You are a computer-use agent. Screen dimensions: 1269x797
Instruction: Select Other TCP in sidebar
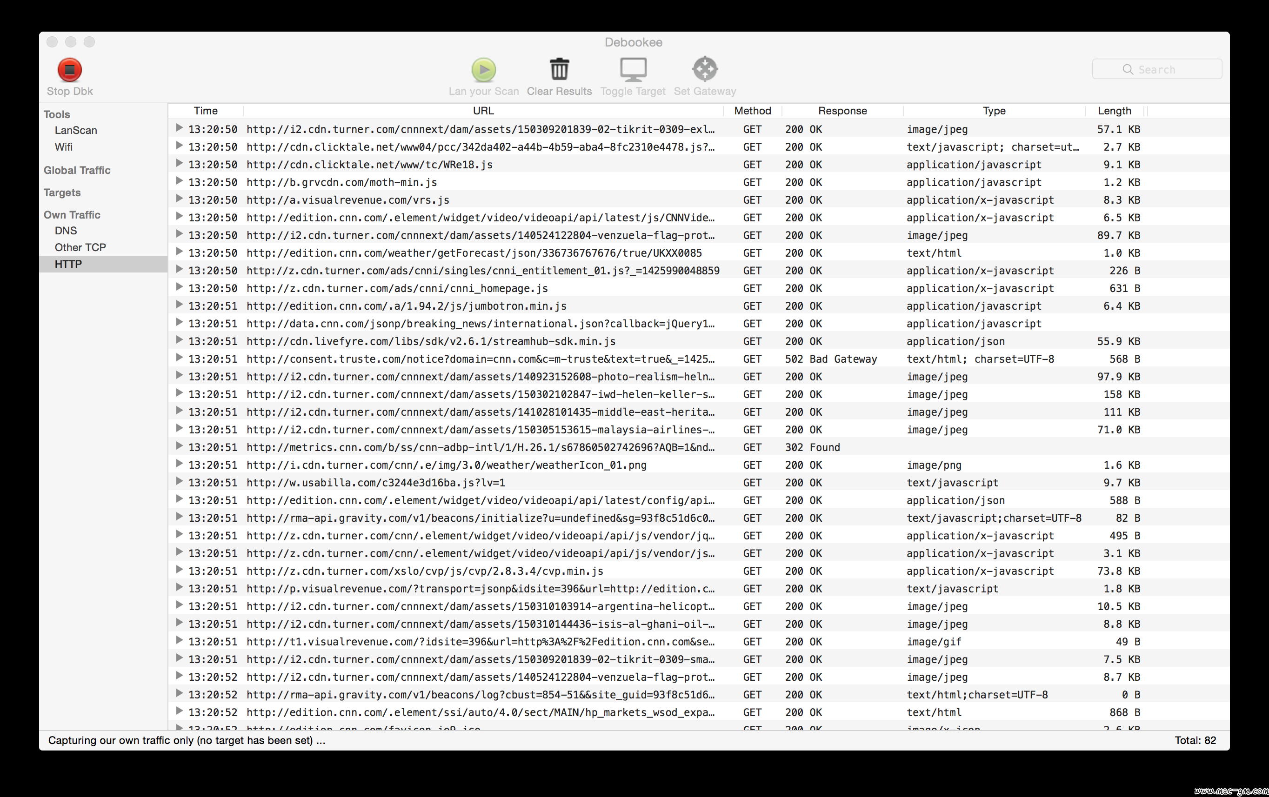tap(80, 247)
